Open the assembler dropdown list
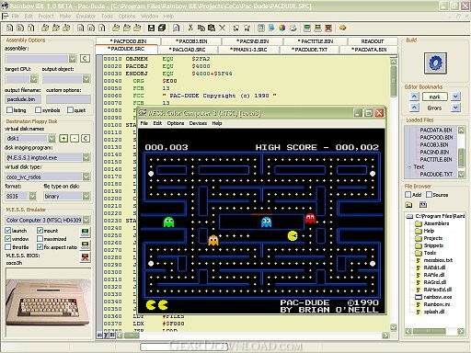The height and width of the screenshot is (353, 471). (x=73, y=59)
